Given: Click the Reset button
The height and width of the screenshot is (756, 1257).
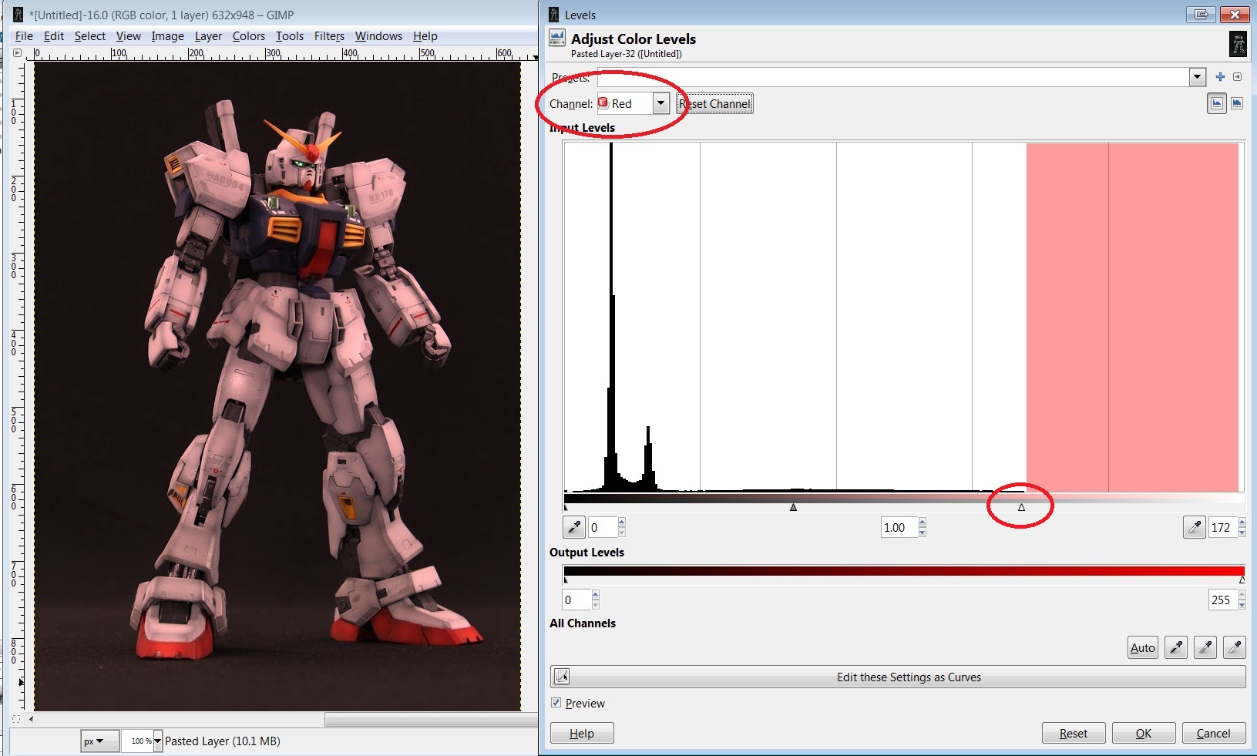Looking at the screenshot, I should [x=1074, y=733].
